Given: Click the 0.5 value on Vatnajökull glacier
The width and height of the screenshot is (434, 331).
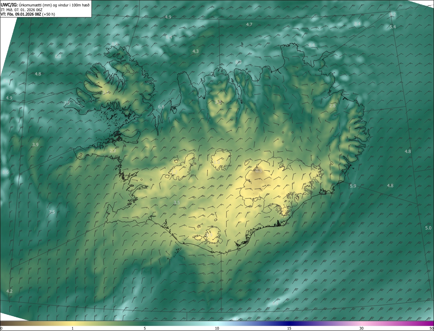Looking at the screenshot, I should pyautogui.click(x=258, y=171).
